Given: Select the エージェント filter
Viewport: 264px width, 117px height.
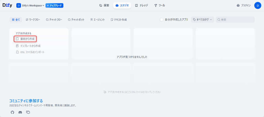Looking at the screenshot, I should (x=97, y=20).
